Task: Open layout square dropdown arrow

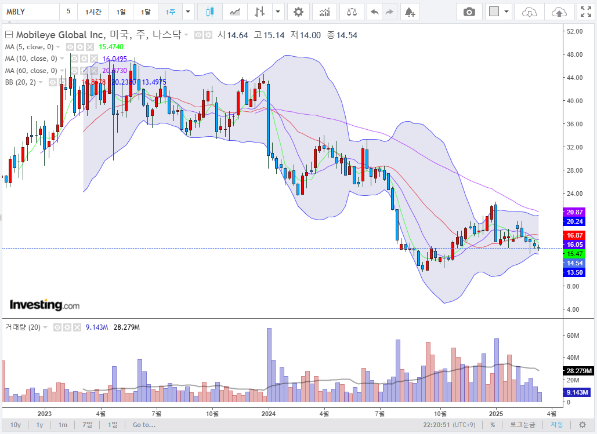Action: 506,12
